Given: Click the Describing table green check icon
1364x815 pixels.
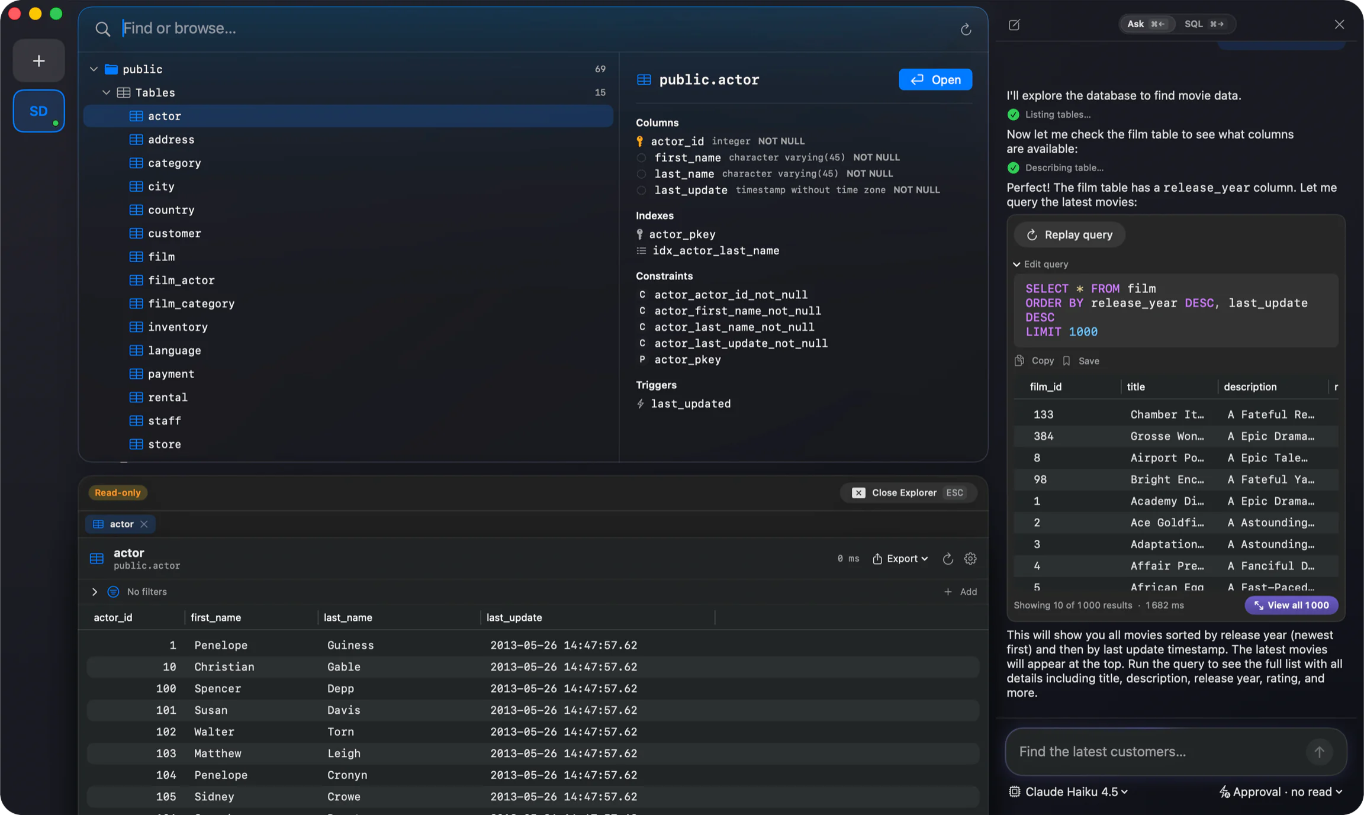Looking at the screenshot, I should [x=1013, y=167].
